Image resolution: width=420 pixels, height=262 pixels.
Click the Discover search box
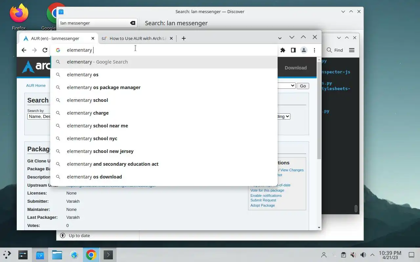click(98, 23)
